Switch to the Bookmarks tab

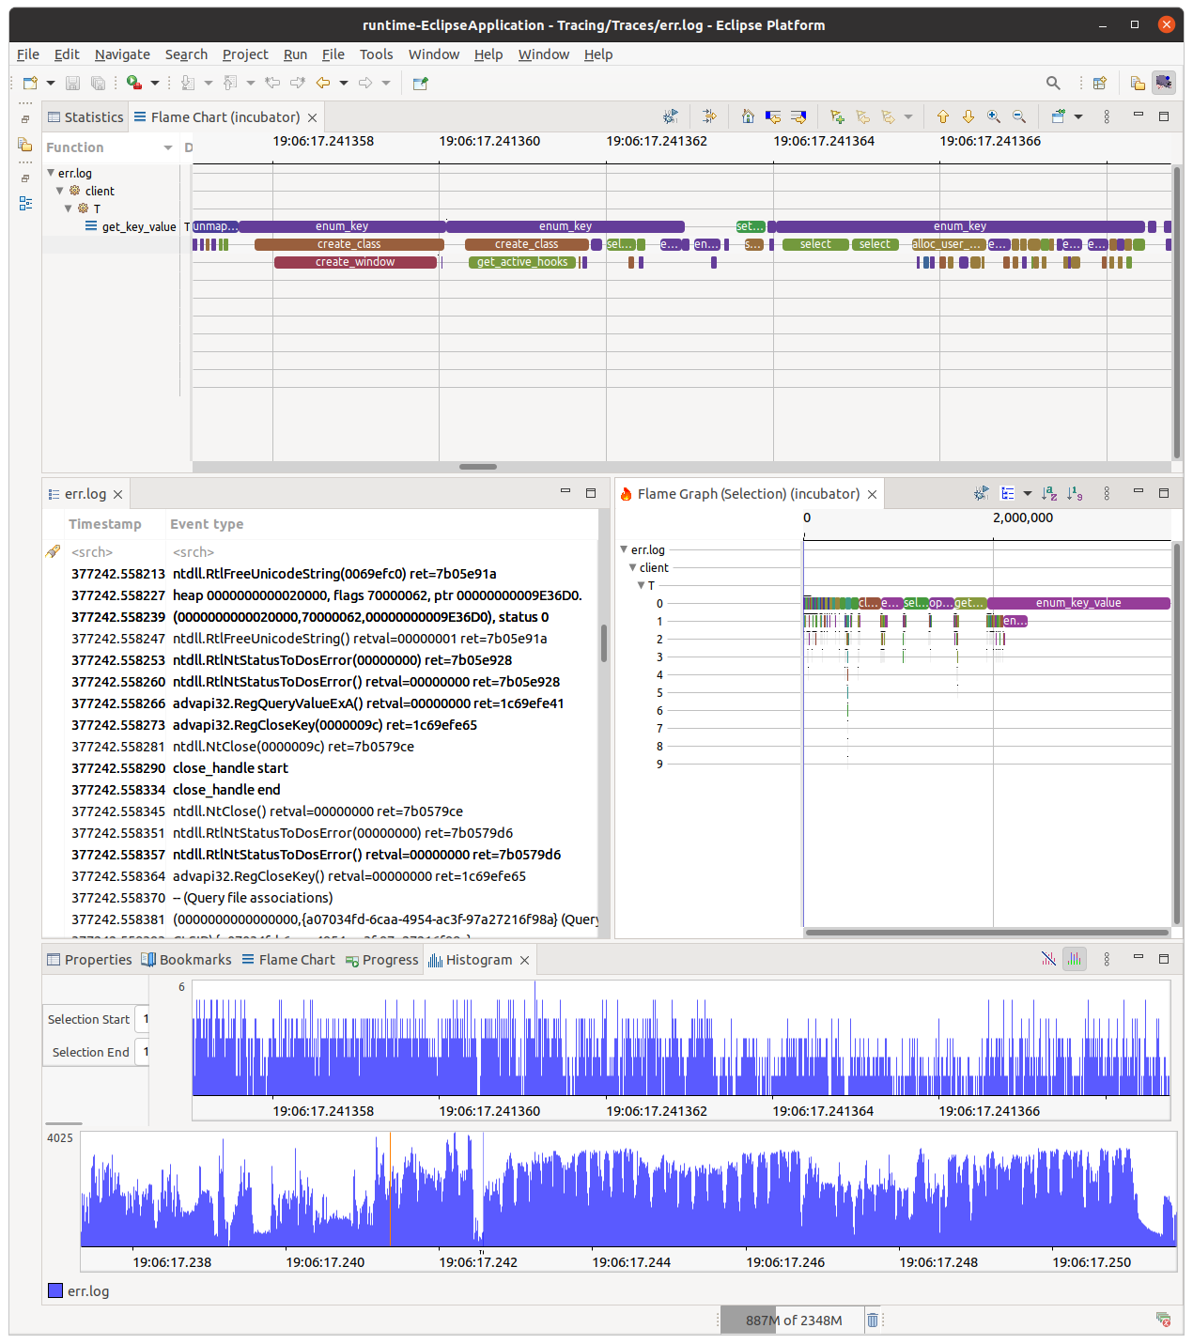(x=186, y=959)
